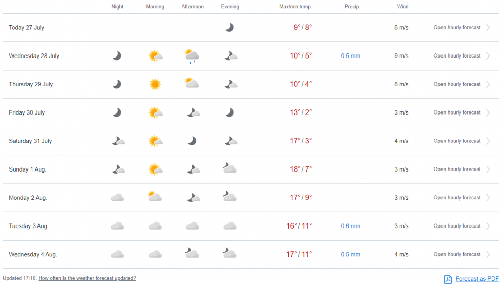This screenshot has width=504, height=284.
Task: Click the PDF document icon
Action: point(448,279)
